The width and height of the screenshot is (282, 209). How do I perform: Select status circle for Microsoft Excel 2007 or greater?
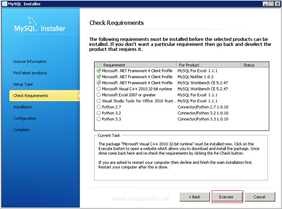tap(99, 95)
